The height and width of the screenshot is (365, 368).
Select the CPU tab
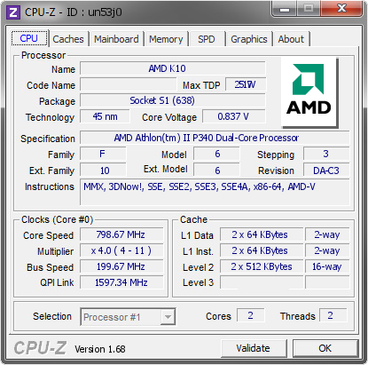29,38
